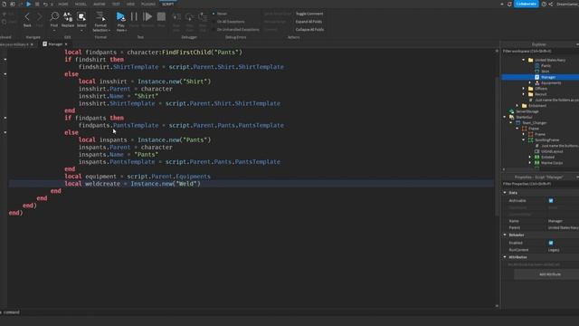The width and height of the screenshot is (579, 326).
Task: Click Toggle Comment action
Action: pyautogui.click(x=309, y=14)
